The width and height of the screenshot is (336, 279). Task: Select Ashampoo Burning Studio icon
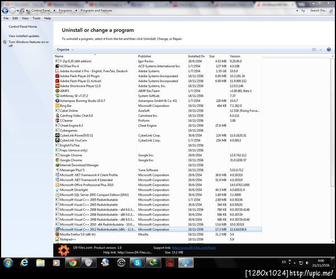(57, 101)
